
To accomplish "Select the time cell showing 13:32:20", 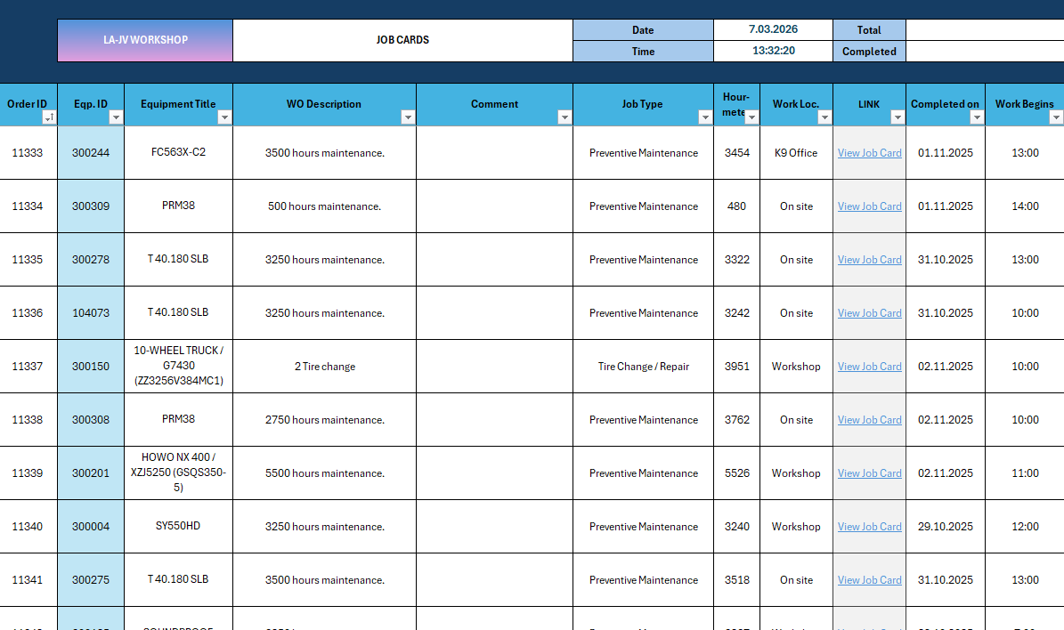I will [x=773, y=51].
